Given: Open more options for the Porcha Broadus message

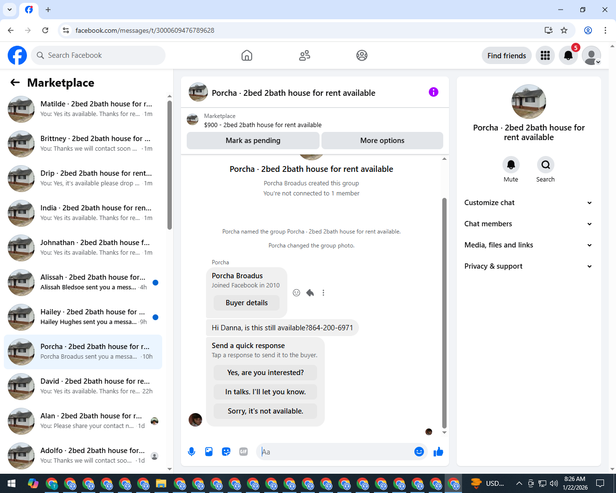Looking at the screenshot, I should 323,293.
